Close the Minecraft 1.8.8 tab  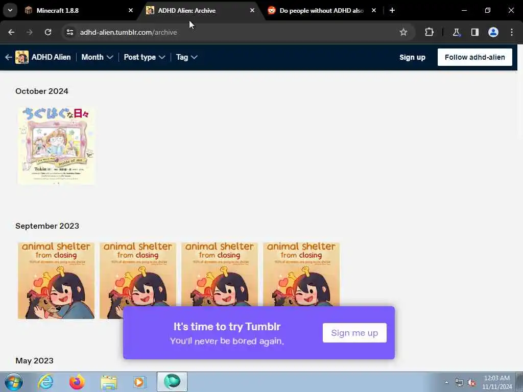(131, 10)
